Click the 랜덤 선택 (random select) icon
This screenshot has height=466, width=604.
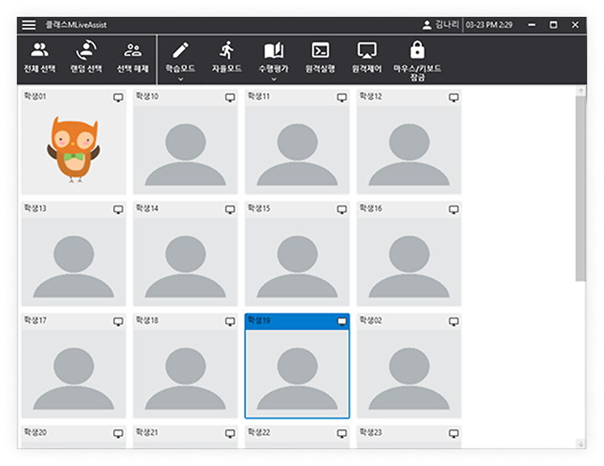86,51
